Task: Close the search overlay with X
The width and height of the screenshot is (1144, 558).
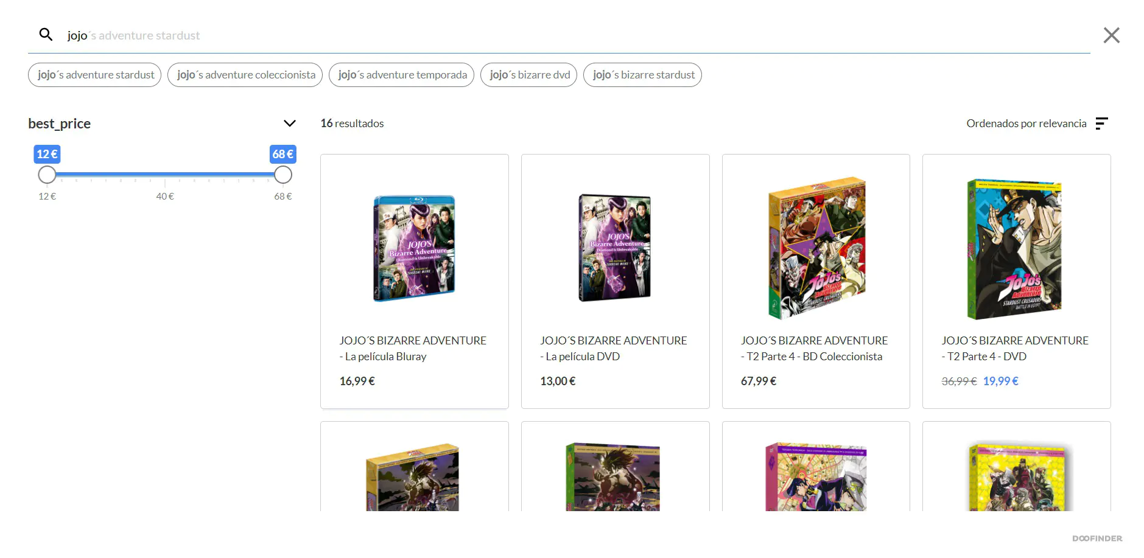Action: 1111,35
